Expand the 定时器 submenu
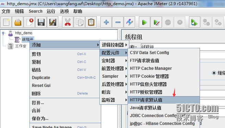This screenshot has width=225, height=128. tap(114, 61)
